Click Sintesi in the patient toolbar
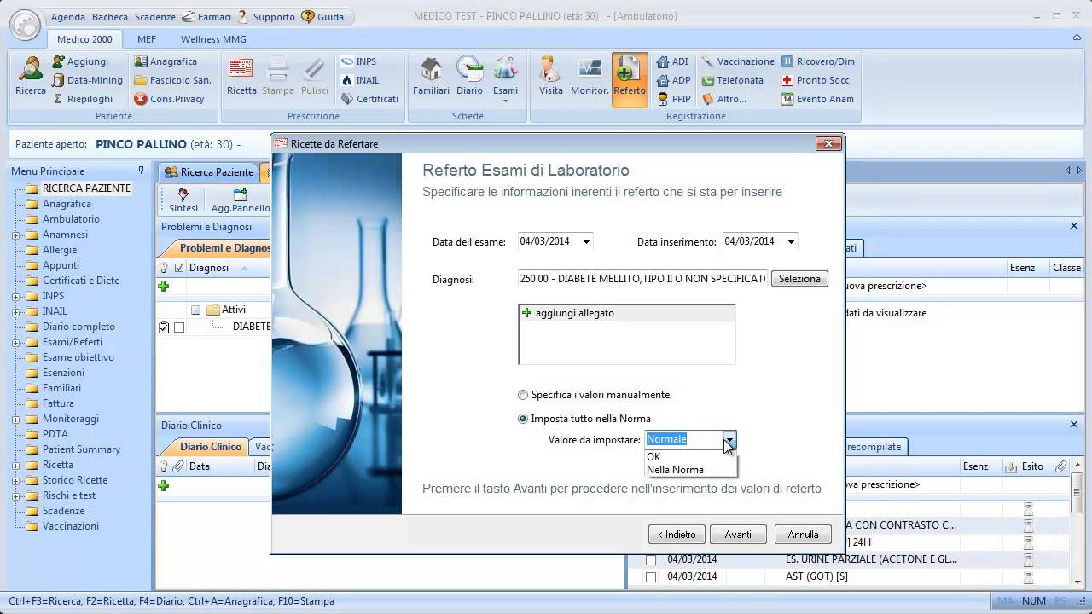Viewport: 1092px width, 614px height. 183,201
